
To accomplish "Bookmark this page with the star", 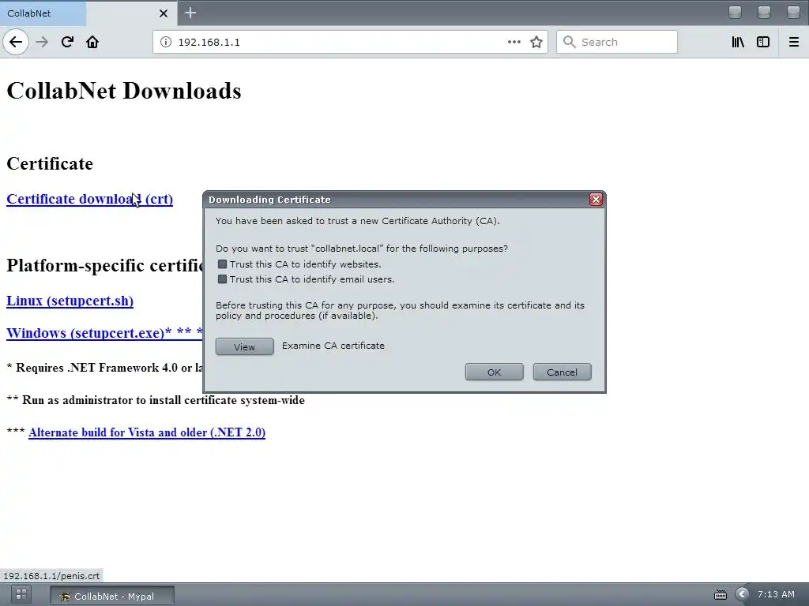I will (x=536, y=42).
